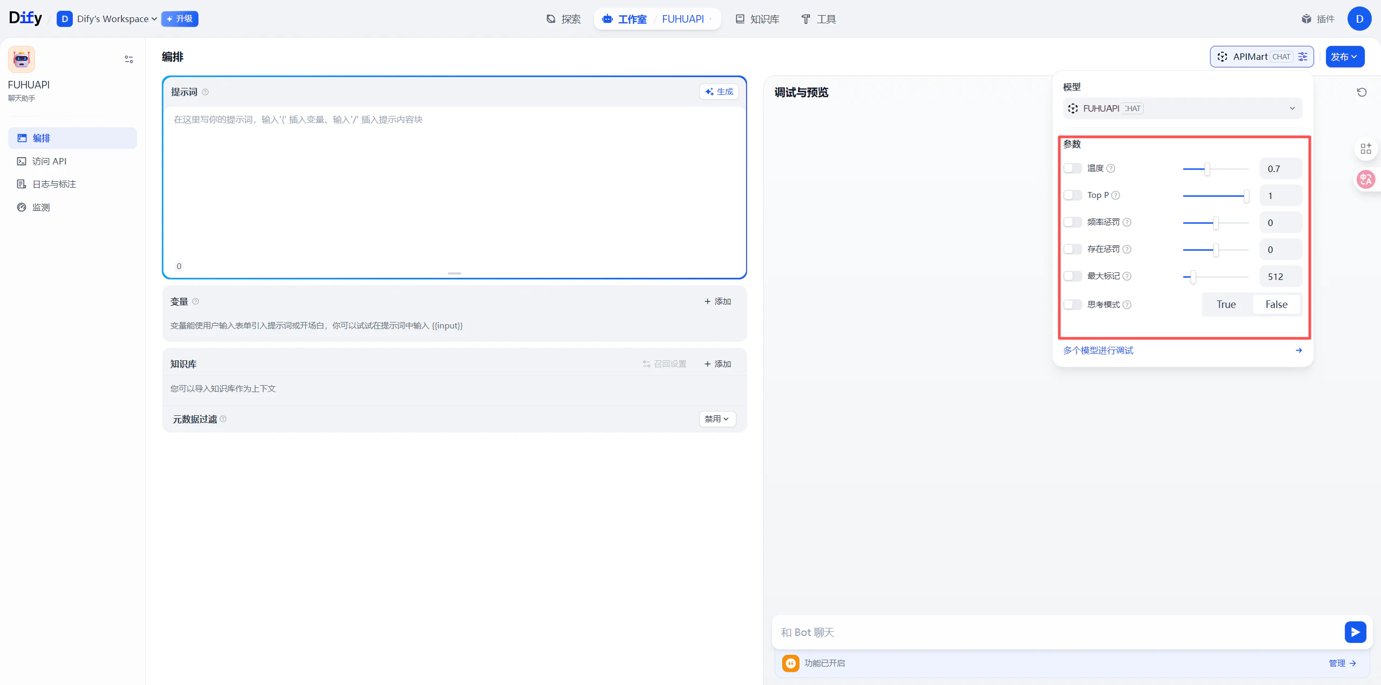Open the 管理 features link
1381x685 pixels.
1342,663
